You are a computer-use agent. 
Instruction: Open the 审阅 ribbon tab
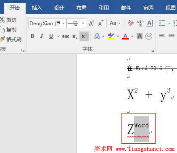click(148, 8)
